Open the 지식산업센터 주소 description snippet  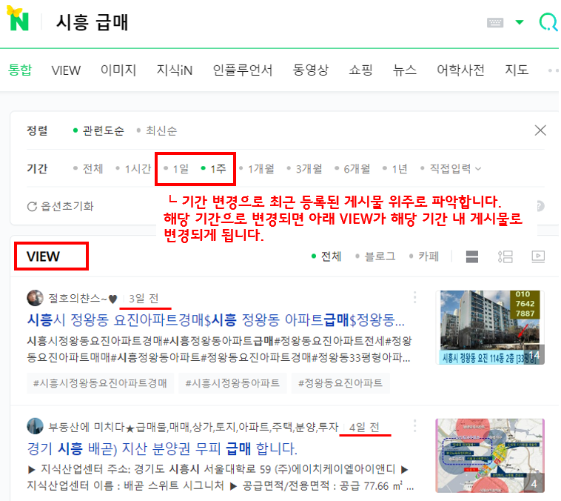[221, 477]
